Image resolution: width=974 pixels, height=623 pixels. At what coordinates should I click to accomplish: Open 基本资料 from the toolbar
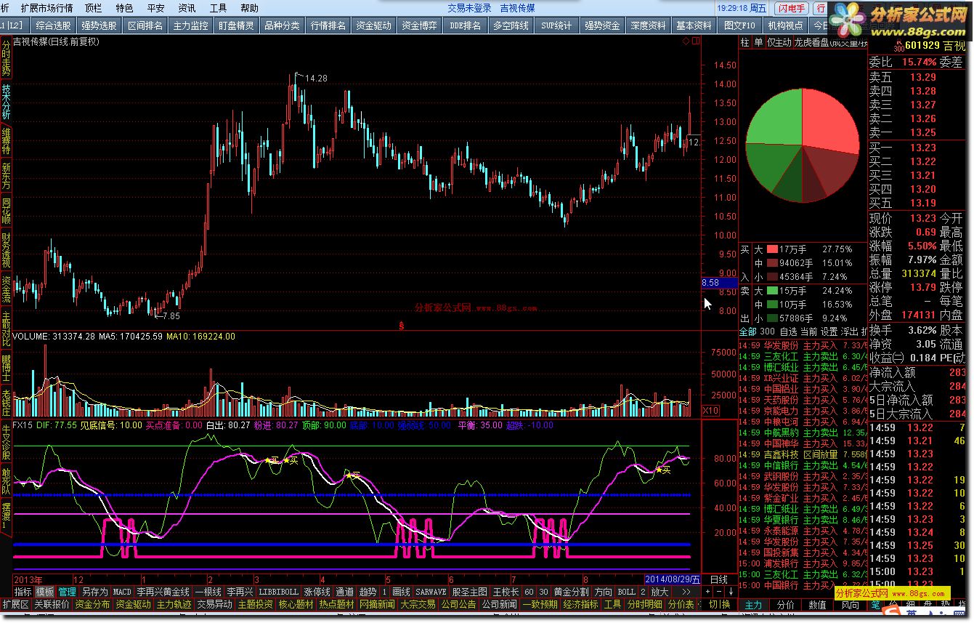point(694,25)
